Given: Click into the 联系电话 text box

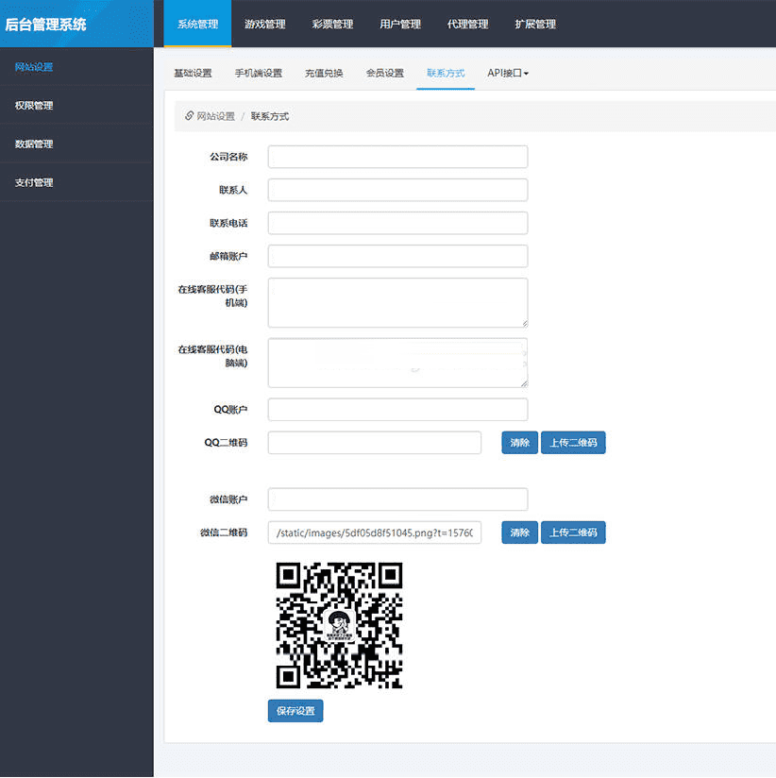Looking at the screenshot, I should point(397,223).
